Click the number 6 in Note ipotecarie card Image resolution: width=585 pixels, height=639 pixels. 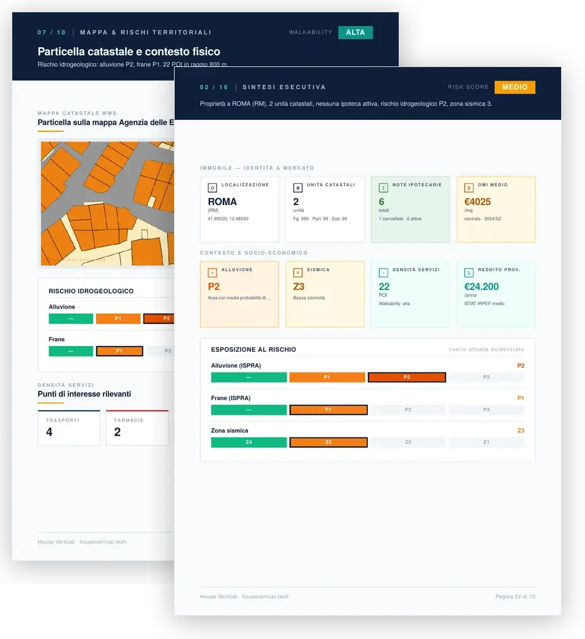pyautogui.click(x=381, y=202)
